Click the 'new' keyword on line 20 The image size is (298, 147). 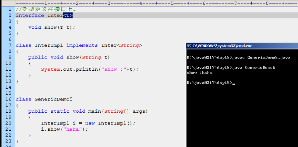(90, 123)
